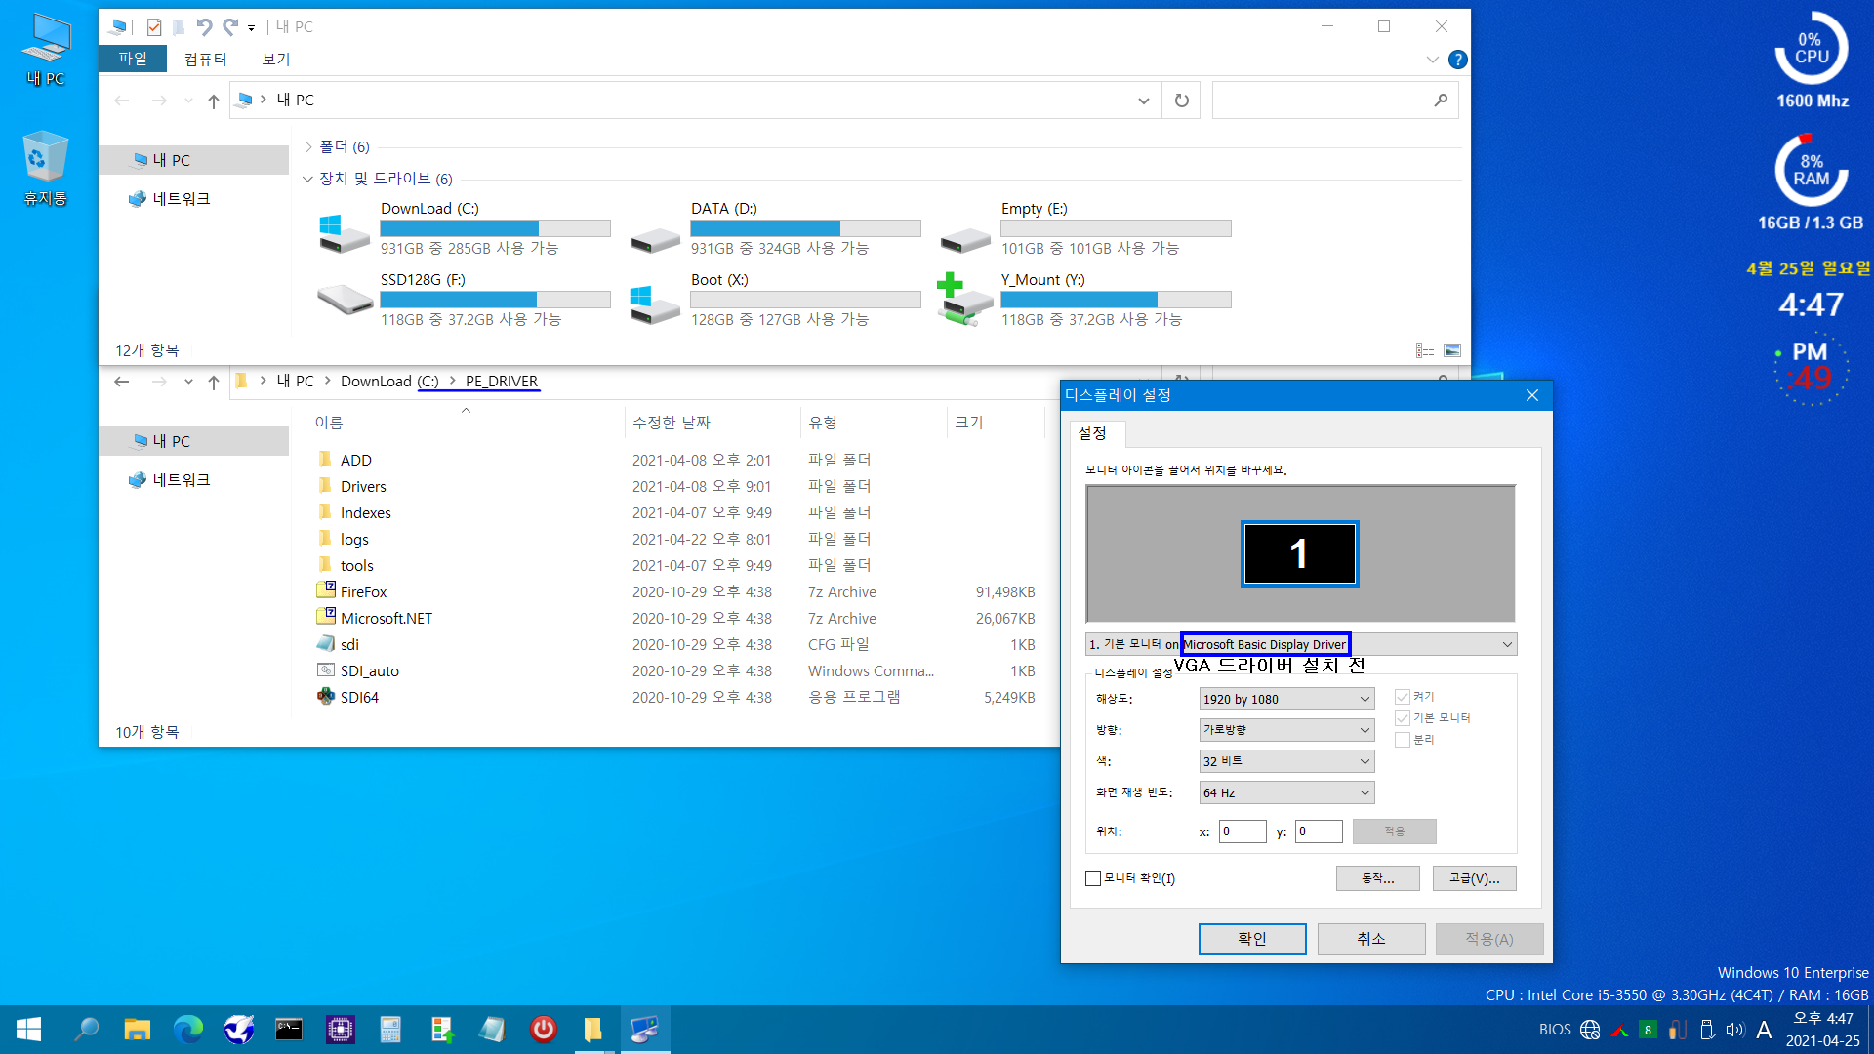Viewport: 1874px width, 1054px height.
Task: Open the 화면 재생 빈도 64 Hz dropdown
Action: pyautogui.click(x=1286, y=792)
